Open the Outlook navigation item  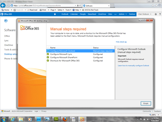[65, 14]
